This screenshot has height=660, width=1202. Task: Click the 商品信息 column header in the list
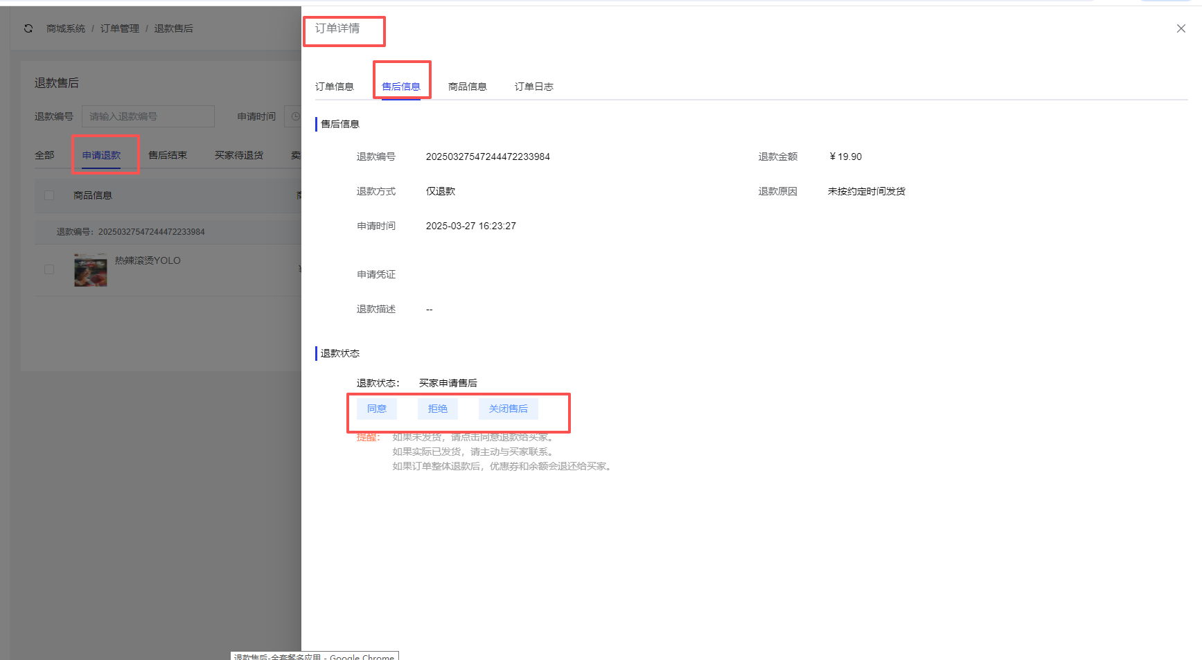(93, 195)
